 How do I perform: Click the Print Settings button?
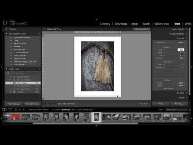point(31,104)
